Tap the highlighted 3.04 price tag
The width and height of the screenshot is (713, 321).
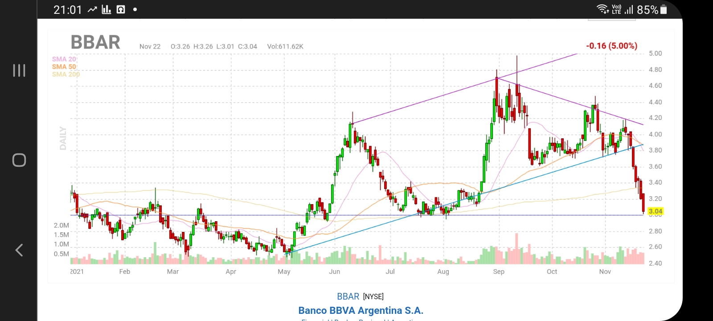(656, 211)
